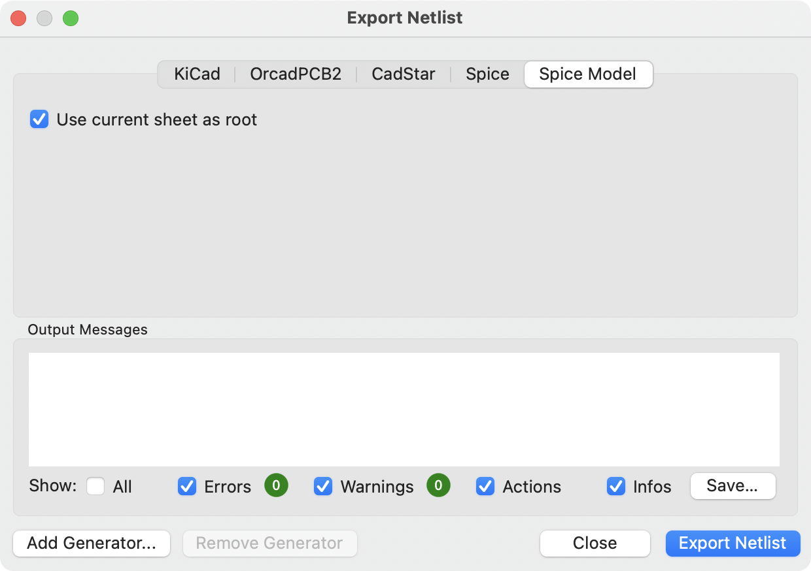Uncheck the Warnings filter
The width and height of the screenshot is (811, 571).
[323, 486]
